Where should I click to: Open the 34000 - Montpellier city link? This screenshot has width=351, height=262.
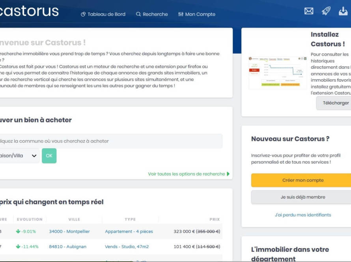pos(69,232)
